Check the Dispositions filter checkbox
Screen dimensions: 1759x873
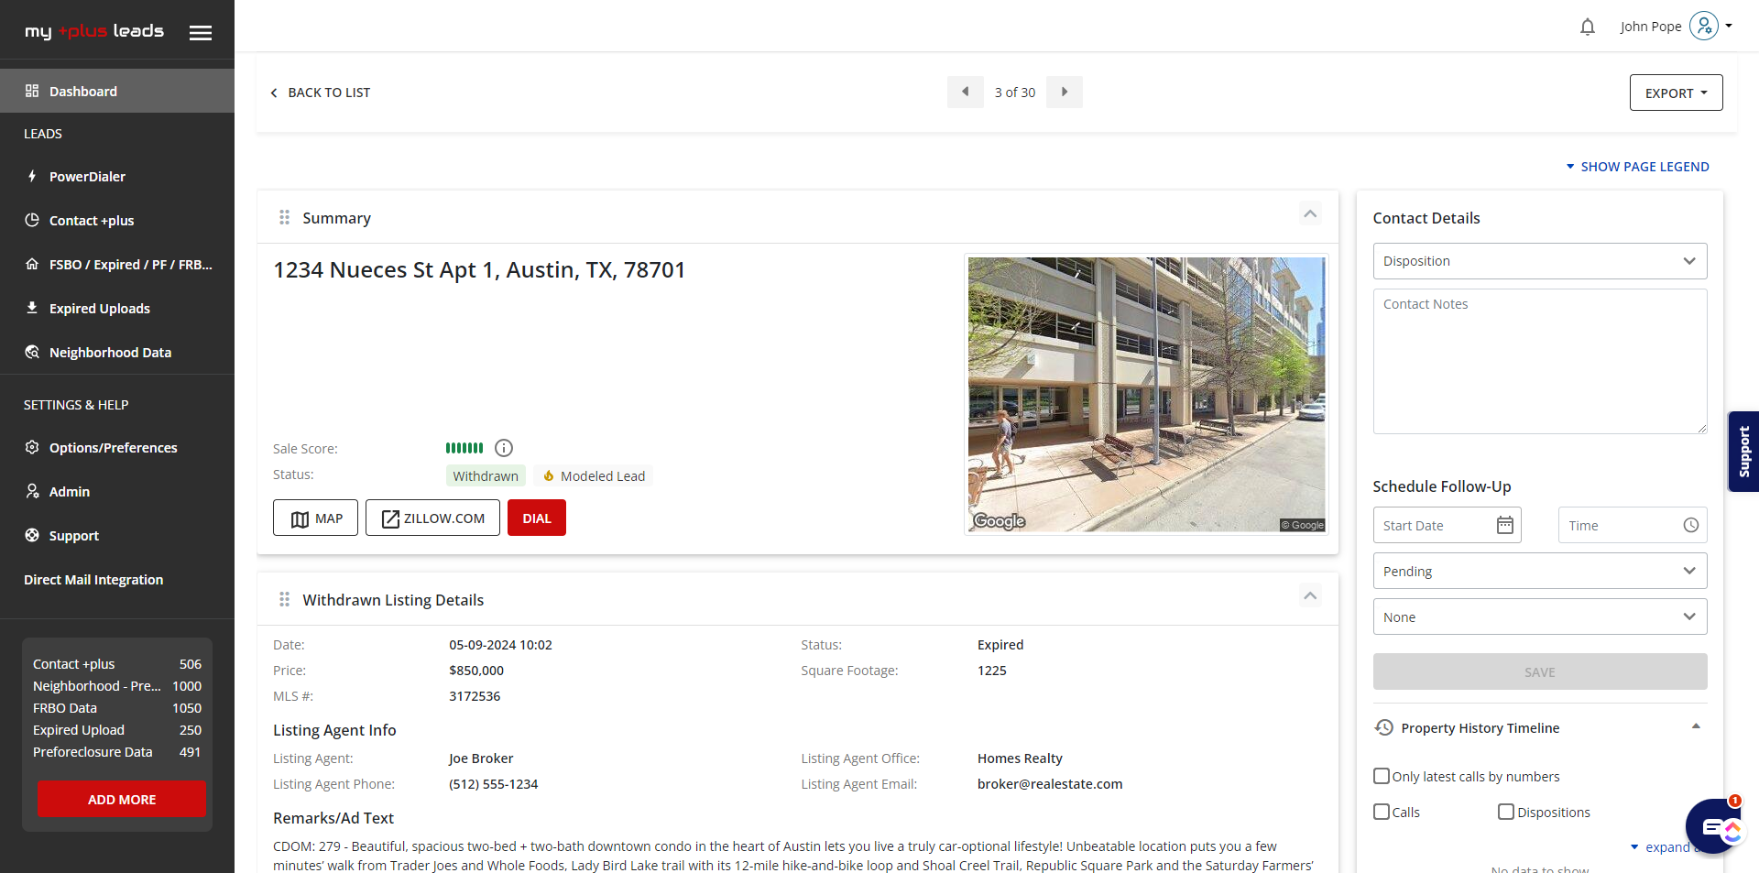(x=1505, y=812)
